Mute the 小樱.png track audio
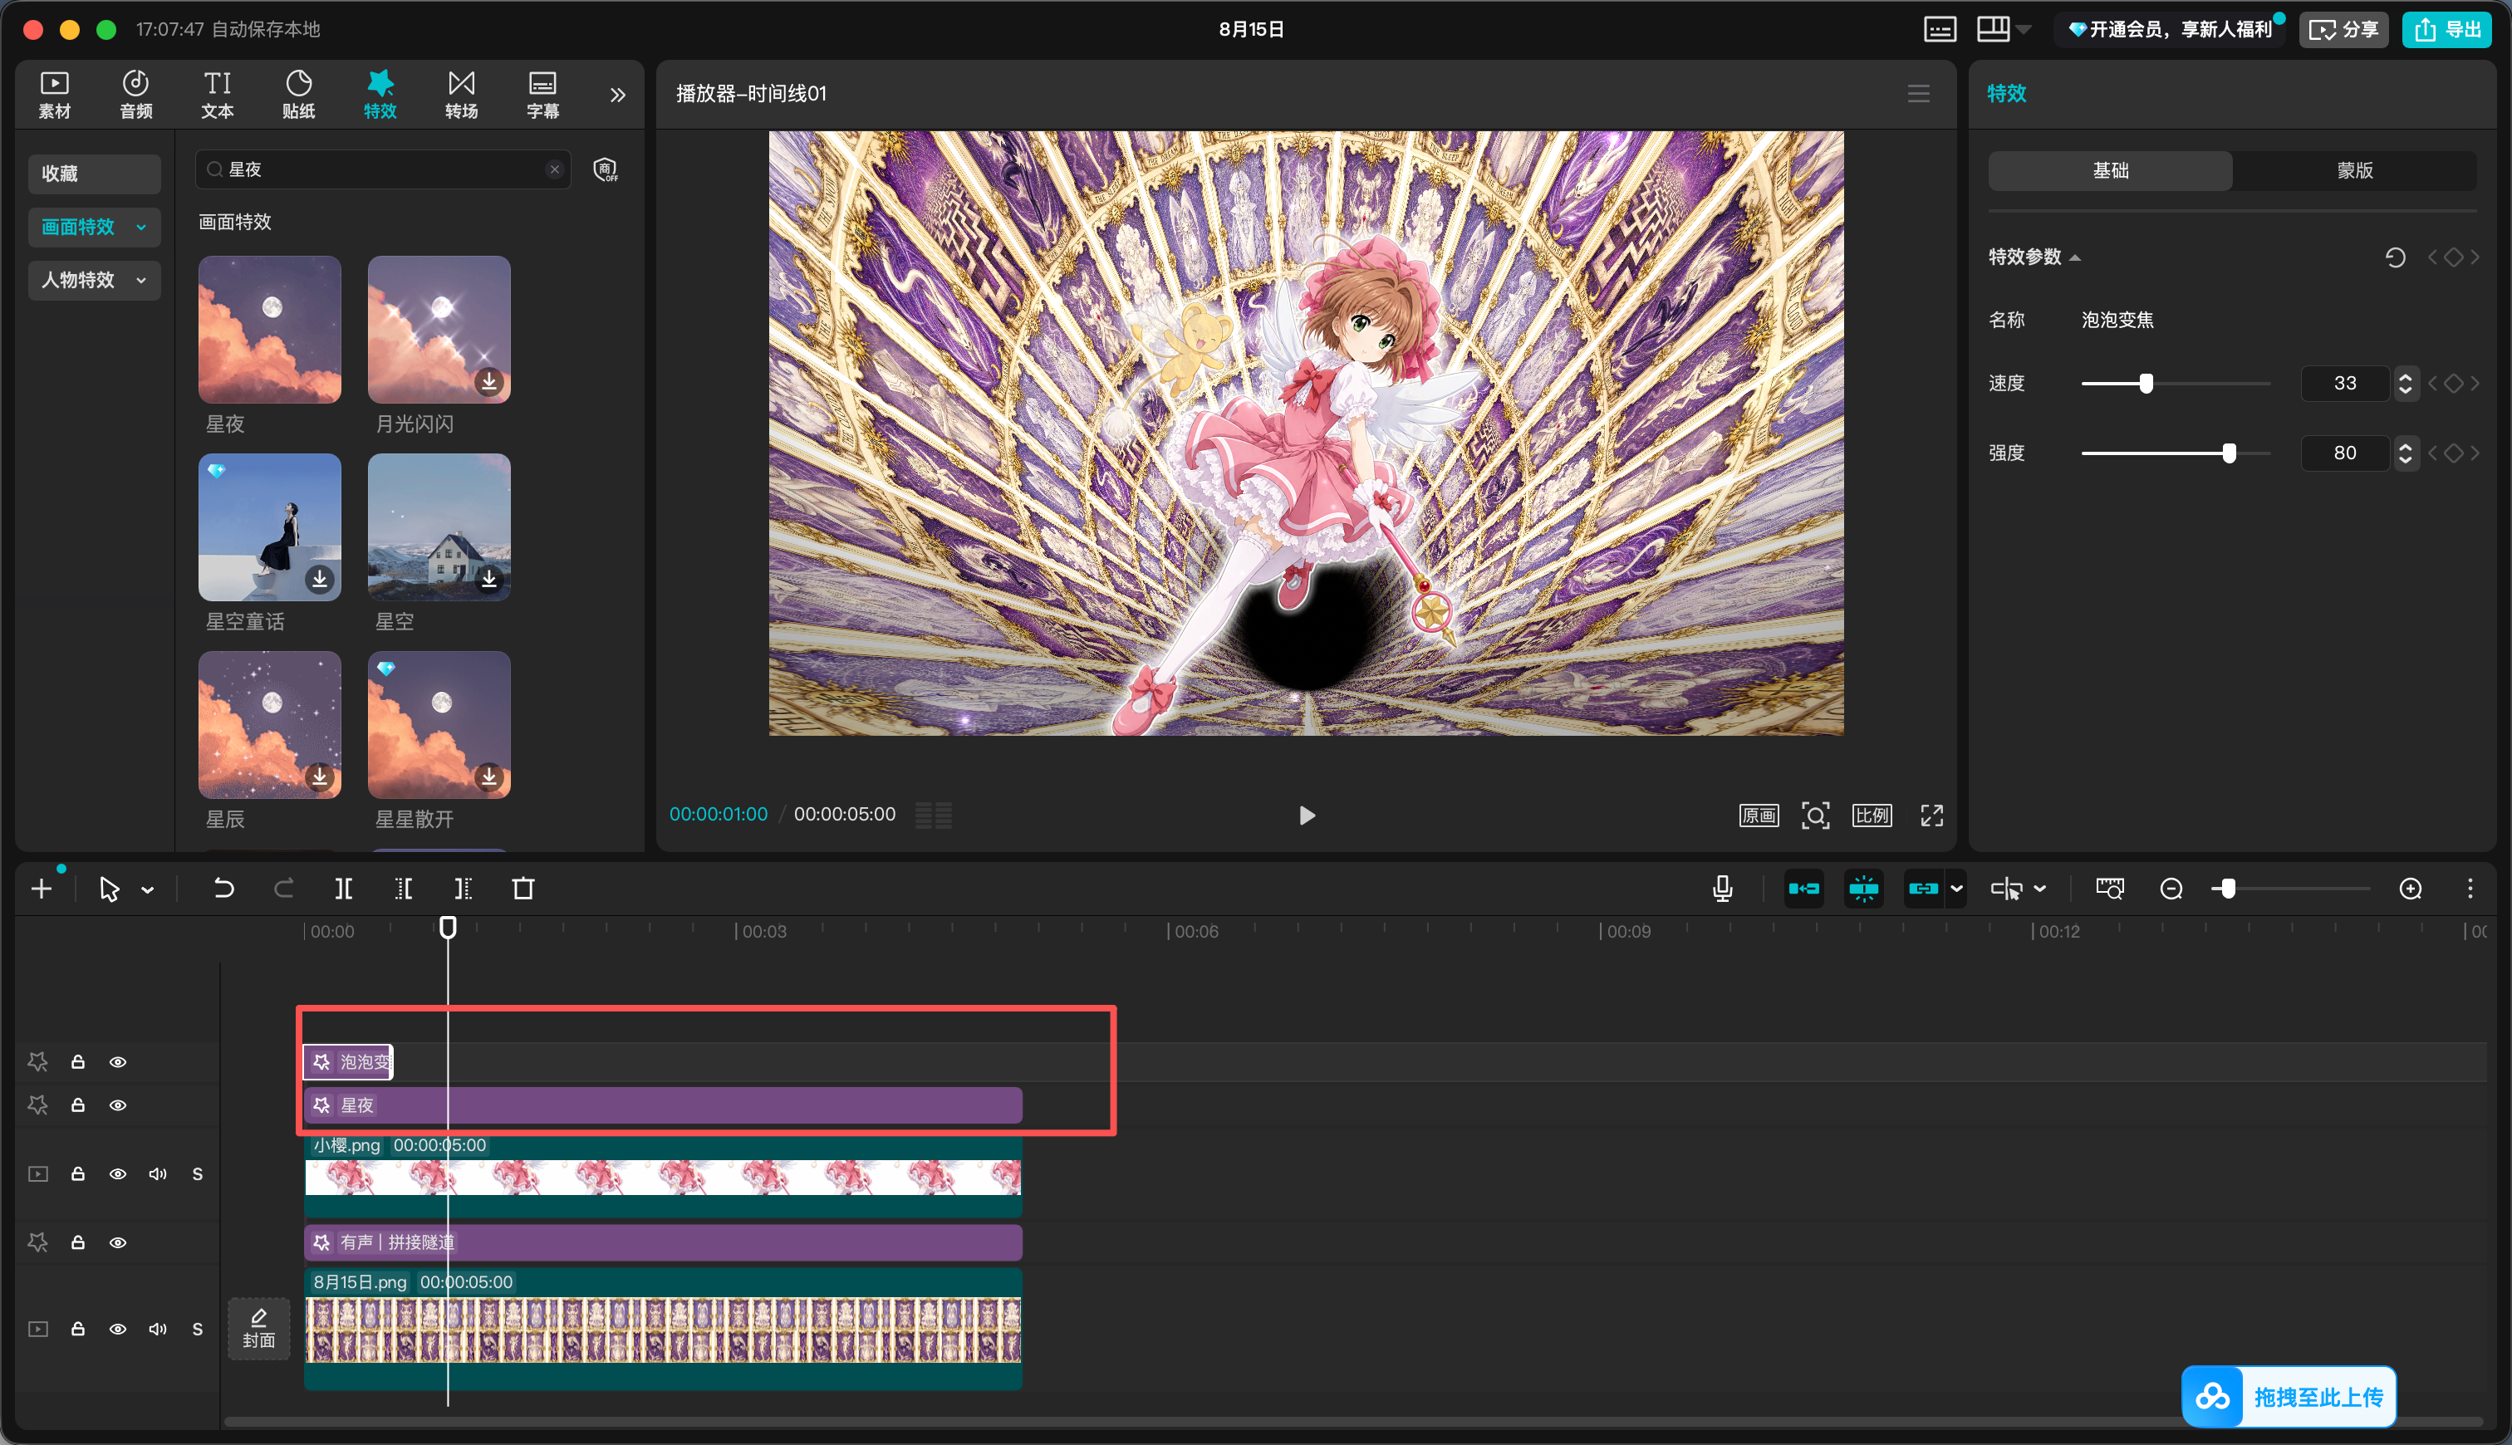Screen dimensions: 2512x1445 158,1175
